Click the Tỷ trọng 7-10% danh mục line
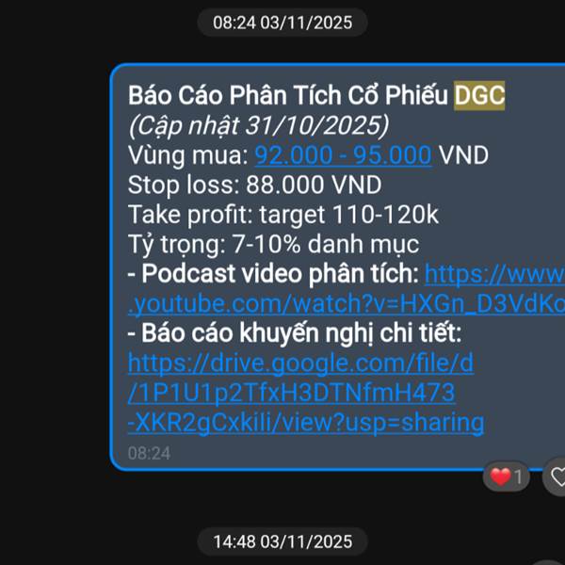 coord(274,244)
